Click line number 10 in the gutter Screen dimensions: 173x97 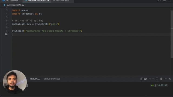[6, 34]
